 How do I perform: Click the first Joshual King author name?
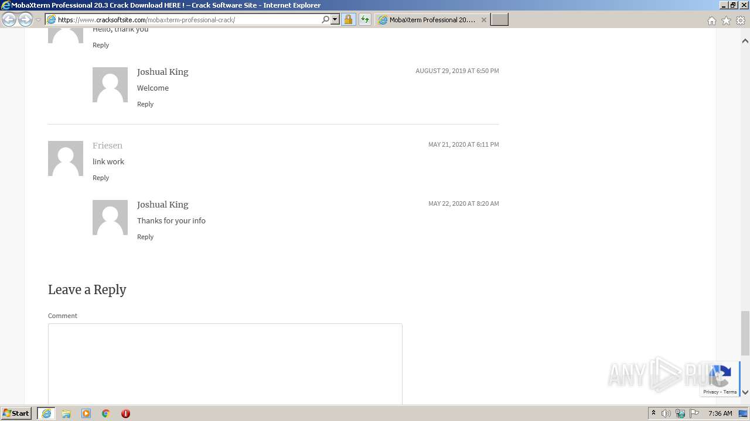(163, 72)
